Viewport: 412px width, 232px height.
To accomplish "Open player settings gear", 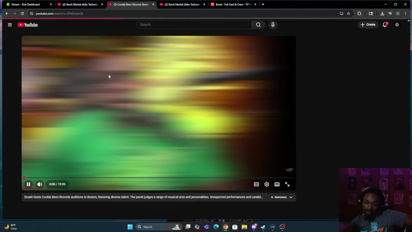I will coord(267,184).
